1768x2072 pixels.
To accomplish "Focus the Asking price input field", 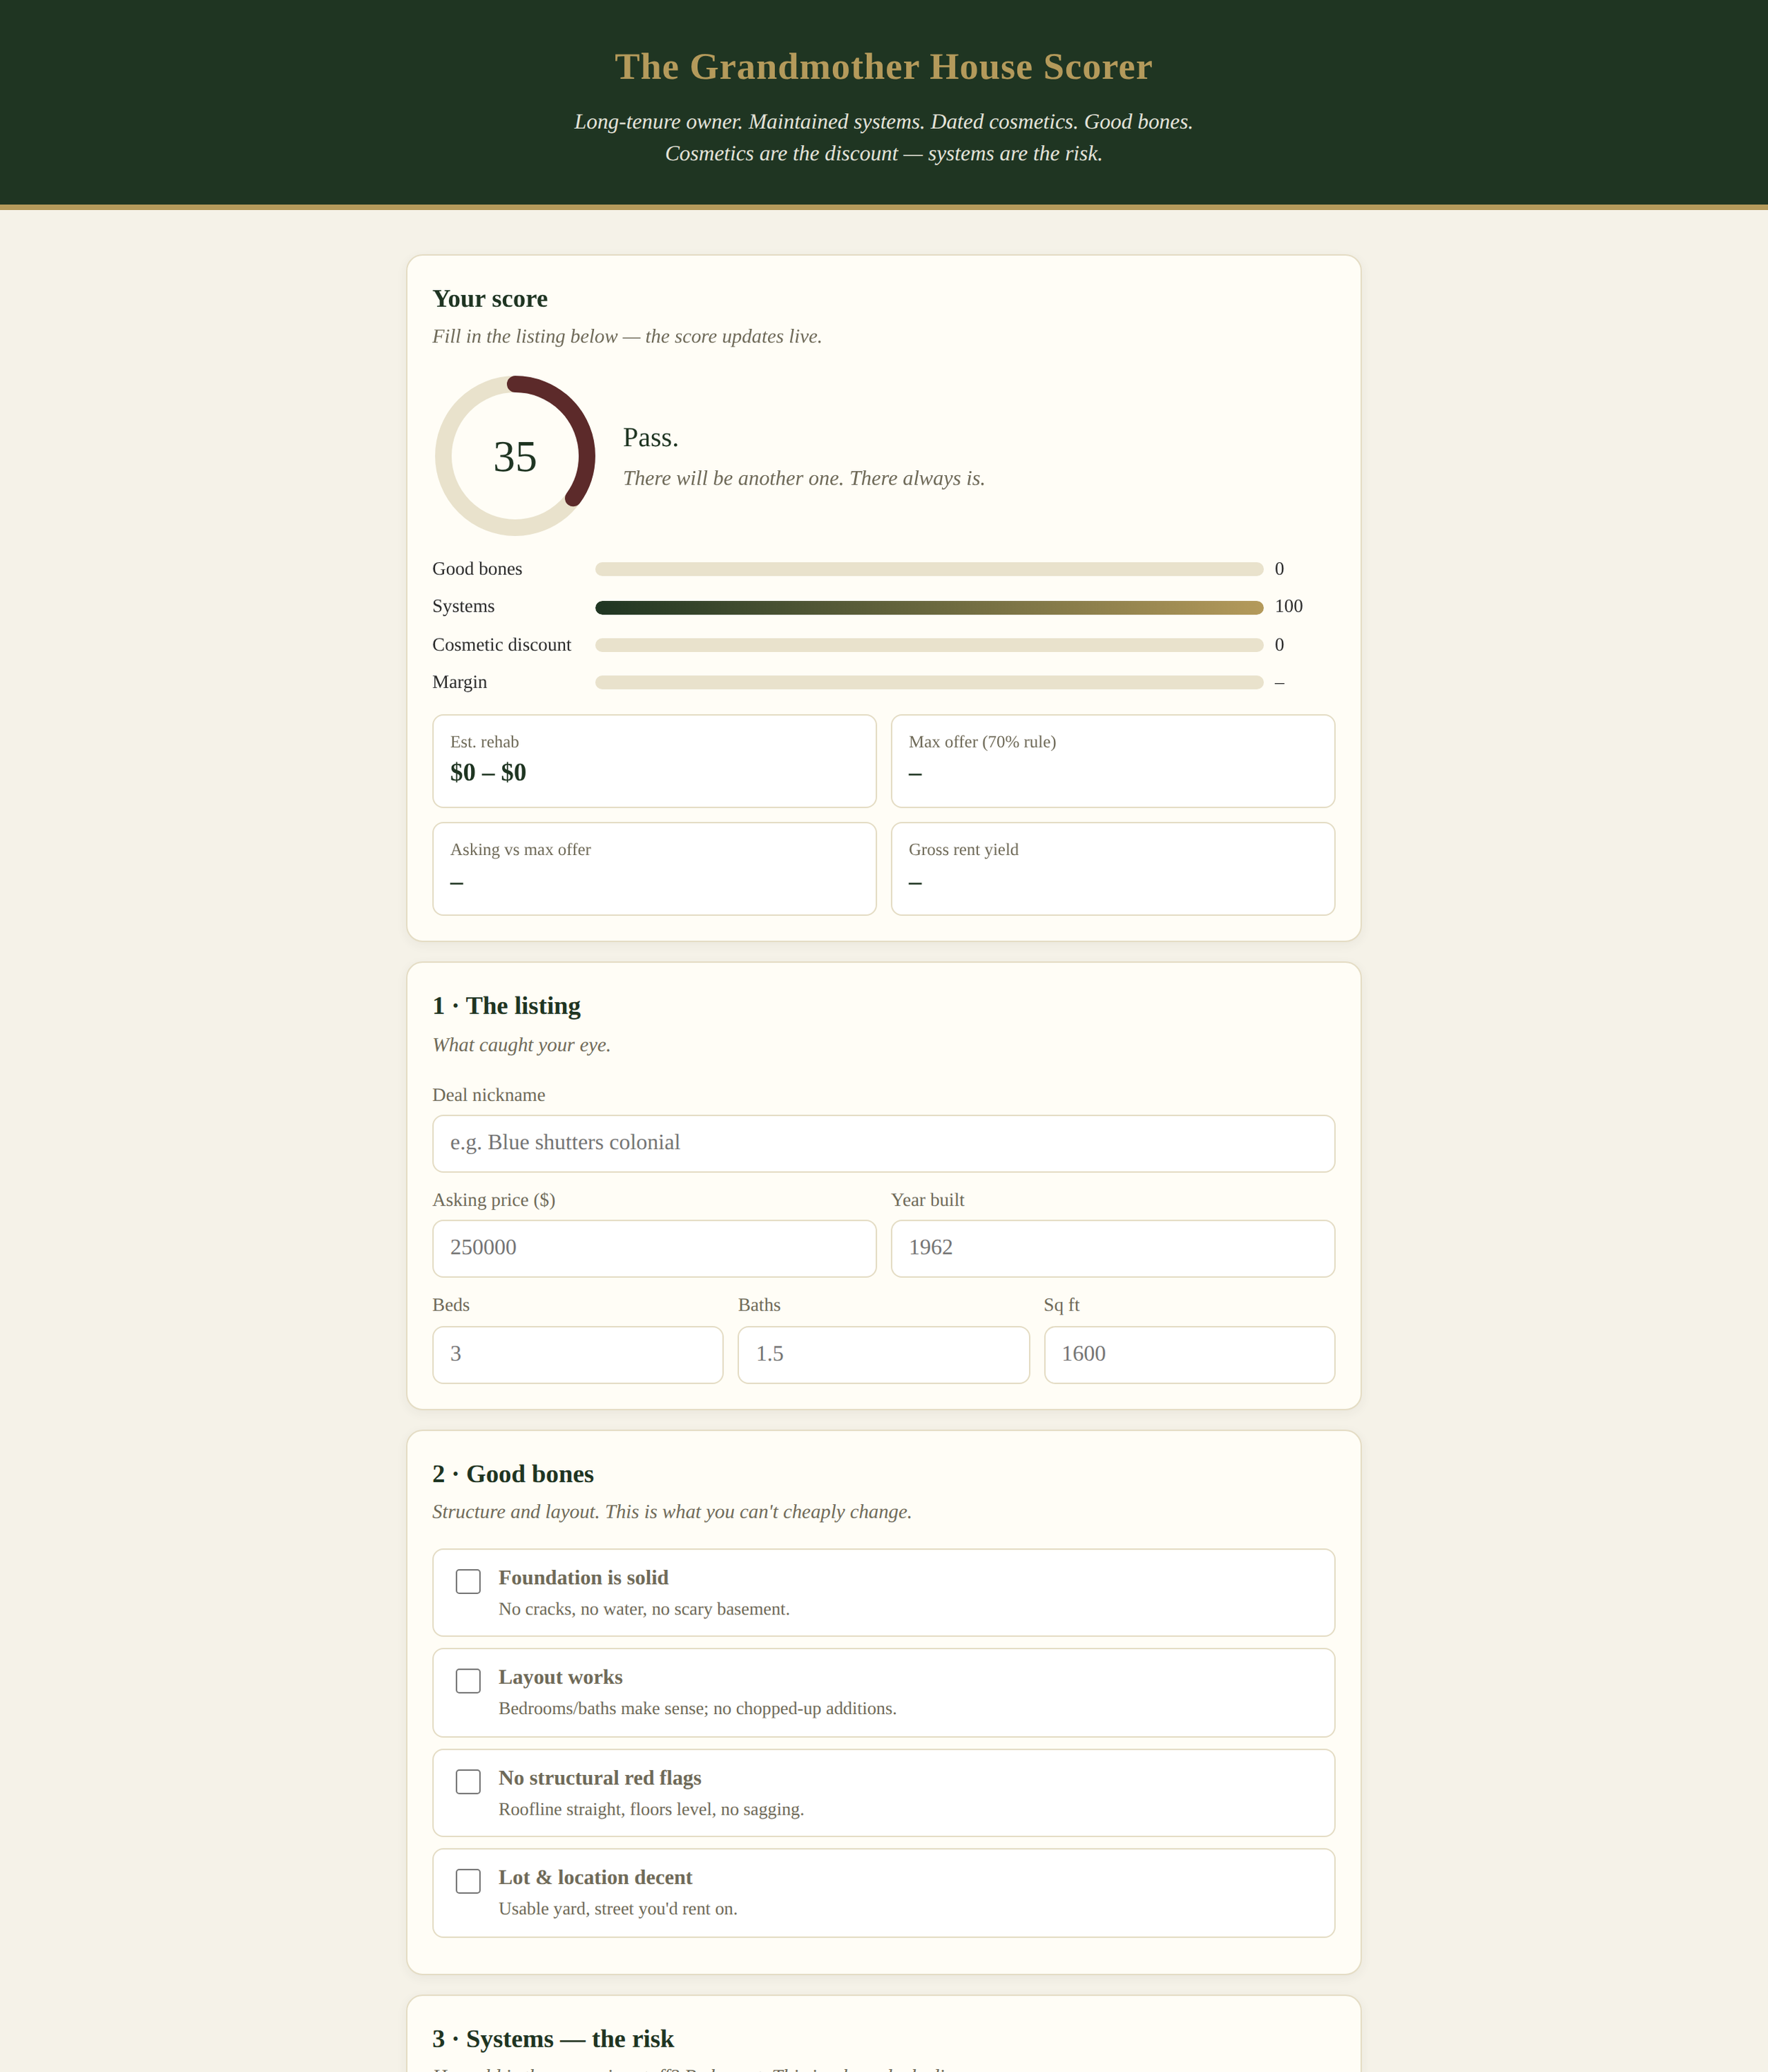I will (x=654, y=1248).
